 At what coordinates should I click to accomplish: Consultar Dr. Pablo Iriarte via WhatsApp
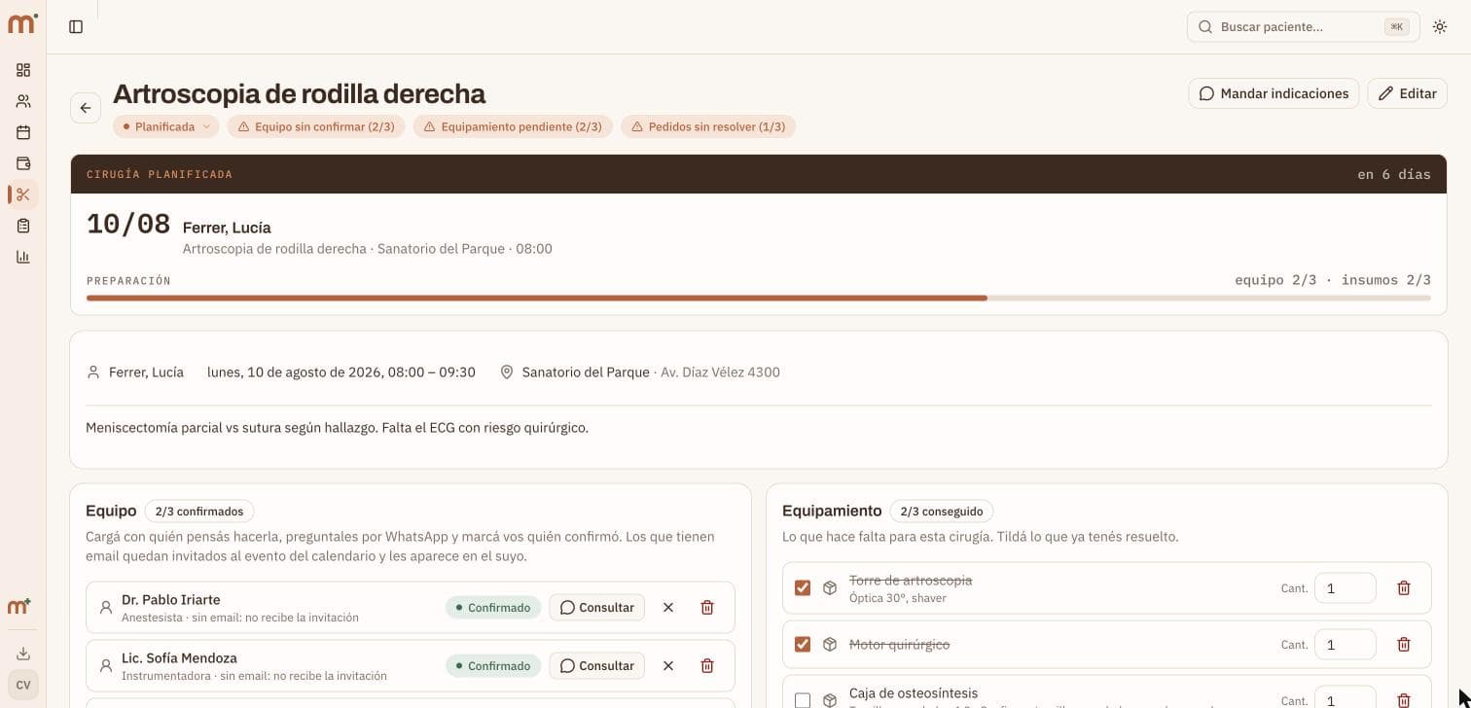(596, 608)
